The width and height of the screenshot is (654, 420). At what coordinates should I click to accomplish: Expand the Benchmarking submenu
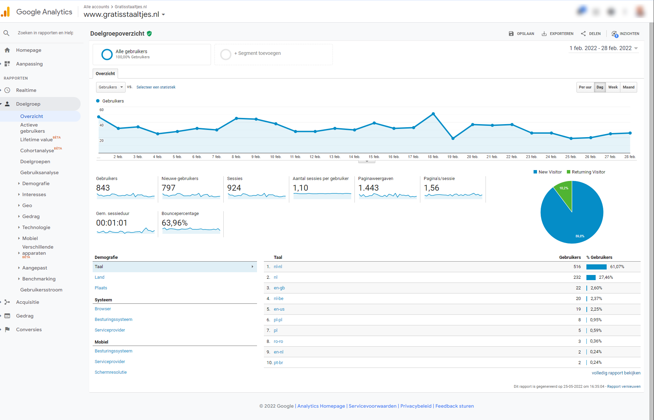(19, 279)
